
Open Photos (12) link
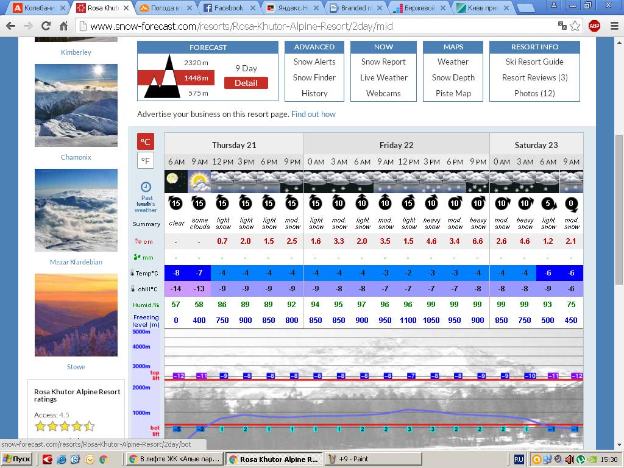pos(534,93)
